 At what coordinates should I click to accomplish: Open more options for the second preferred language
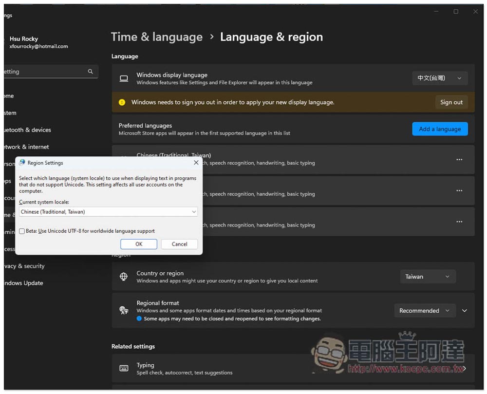pyautogui.click(x=459, y=190)
